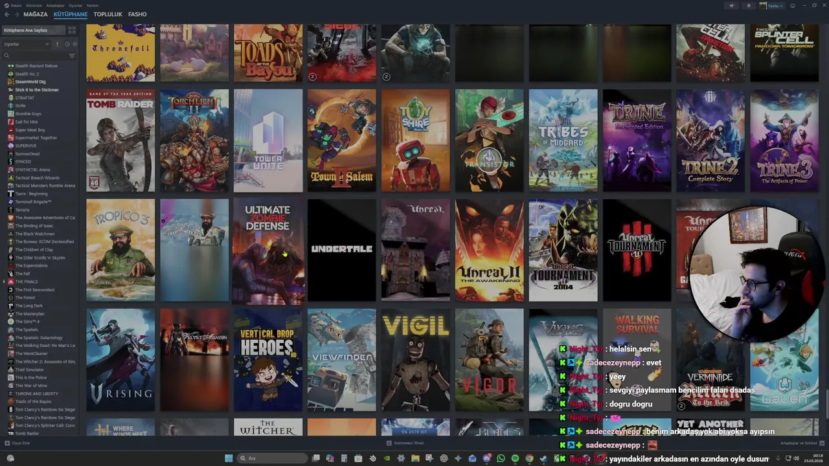Open Vigil game cover
829x466 pixels.
416,360
